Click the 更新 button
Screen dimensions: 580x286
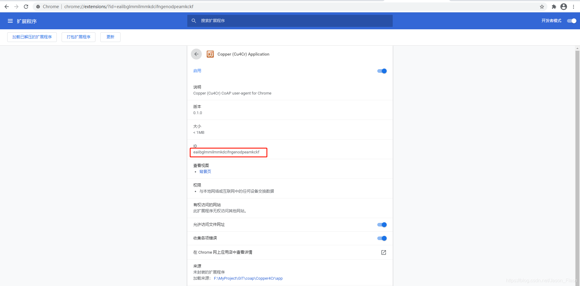coord(110,37)
